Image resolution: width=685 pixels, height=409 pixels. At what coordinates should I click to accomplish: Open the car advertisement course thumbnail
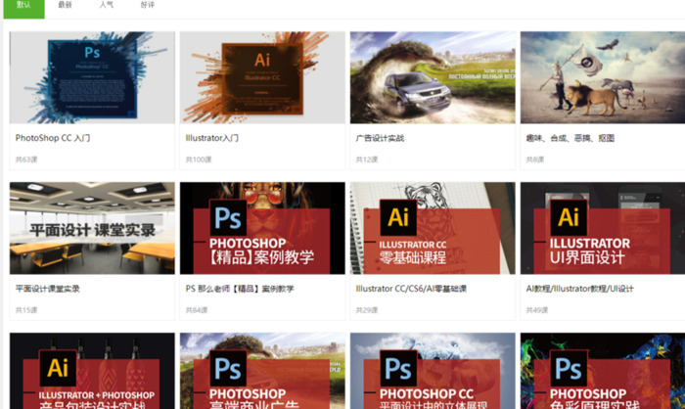click(x=433, y=77)
